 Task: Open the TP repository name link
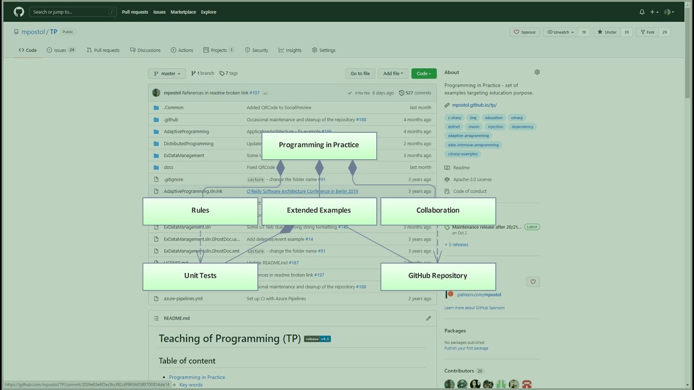[x=53, y=32]
